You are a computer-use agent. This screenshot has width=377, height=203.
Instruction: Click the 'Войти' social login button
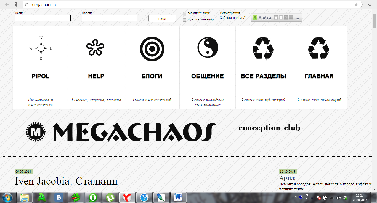[265, 18]
